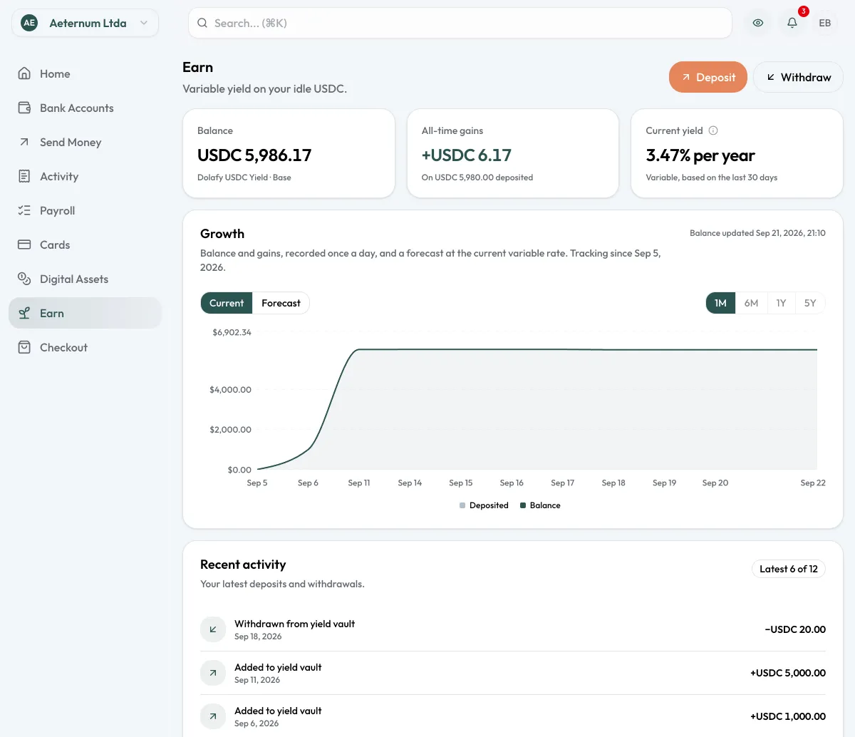Viewport: 855px width, 737px height.
Task: Click the Activity document icon
Action: coord(24,176)
